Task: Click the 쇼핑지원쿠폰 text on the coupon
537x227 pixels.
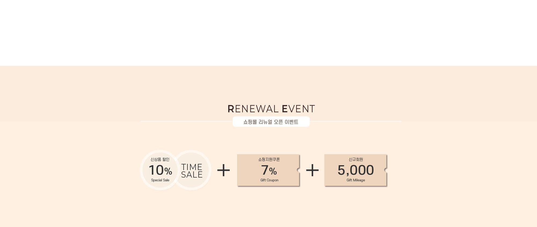Action: (269, 159)
